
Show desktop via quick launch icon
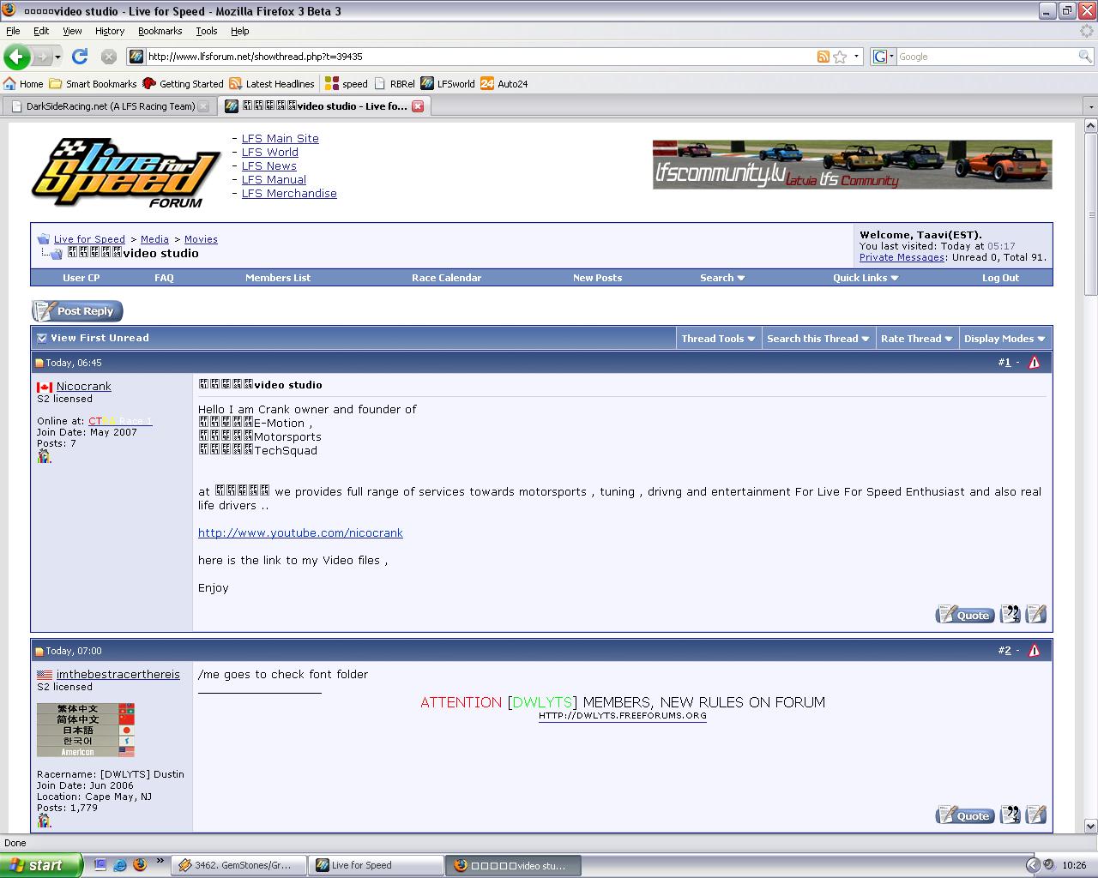point(100,864)
